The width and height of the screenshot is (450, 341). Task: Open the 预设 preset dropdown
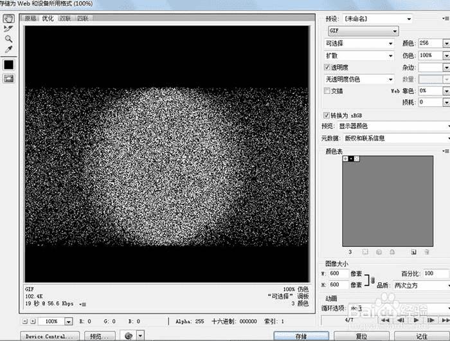378,19
